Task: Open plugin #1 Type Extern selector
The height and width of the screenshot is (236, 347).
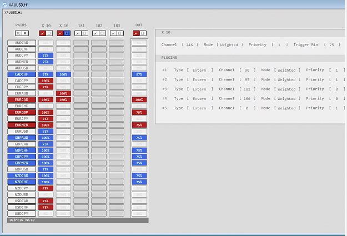Action: pos(199,70)
